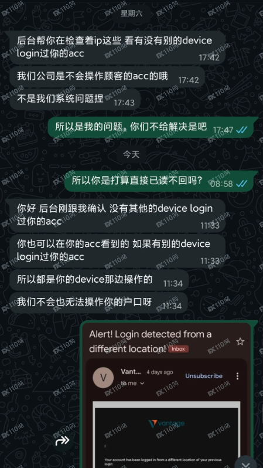
Task: Select message '所以都是你的device那边操作的'
Action: tap(99, 280)
